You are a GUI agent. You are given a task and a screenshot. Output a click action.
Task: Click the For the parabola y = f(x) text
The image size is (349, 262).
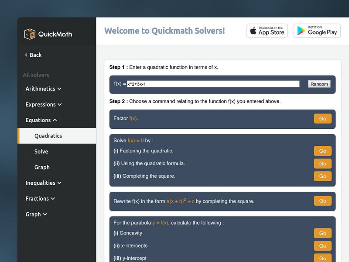coord(169,223)
